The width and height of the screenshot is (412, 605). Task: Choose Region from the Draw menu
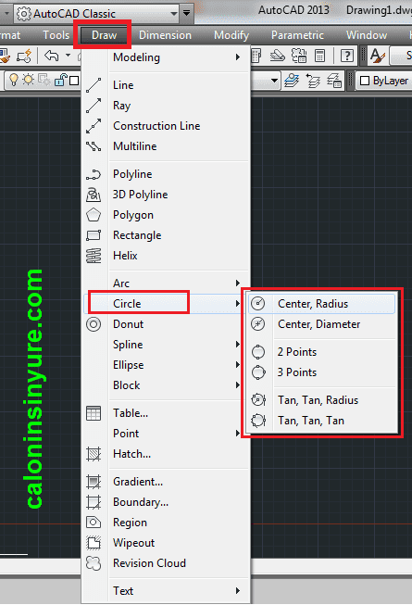coord(166,523)
